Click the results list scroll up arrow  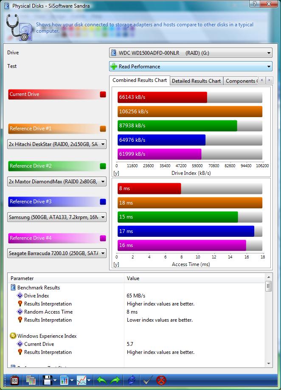[269, 277]
